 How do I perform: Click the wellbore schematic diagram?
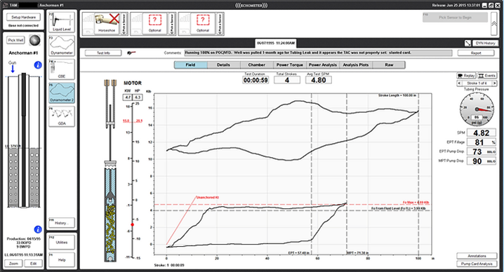24,141
